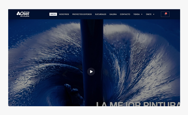
Task: Open the shopping cart icon
Action: pos(165,14)
